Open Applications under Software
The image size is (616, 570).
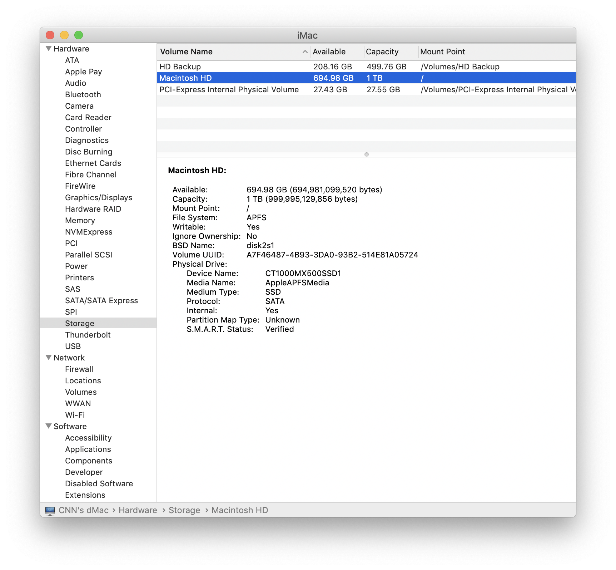[88, 449]
